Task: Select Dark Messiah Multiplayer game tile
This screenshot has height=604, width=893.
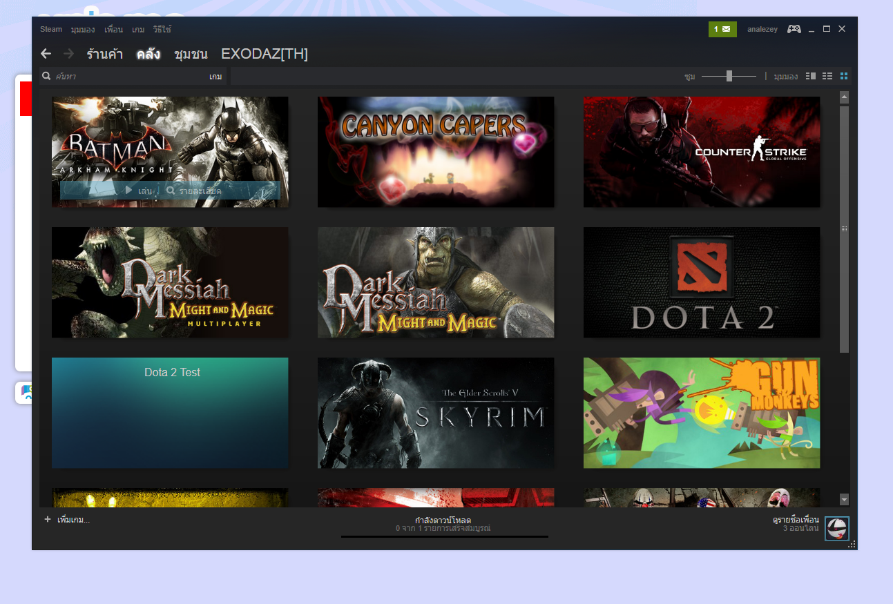Action: 170,282
